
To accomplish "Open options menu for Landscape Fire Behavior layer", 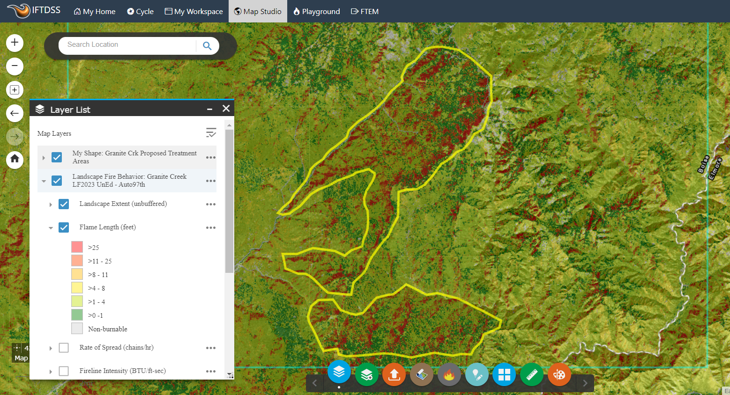I will click(211, 181).
